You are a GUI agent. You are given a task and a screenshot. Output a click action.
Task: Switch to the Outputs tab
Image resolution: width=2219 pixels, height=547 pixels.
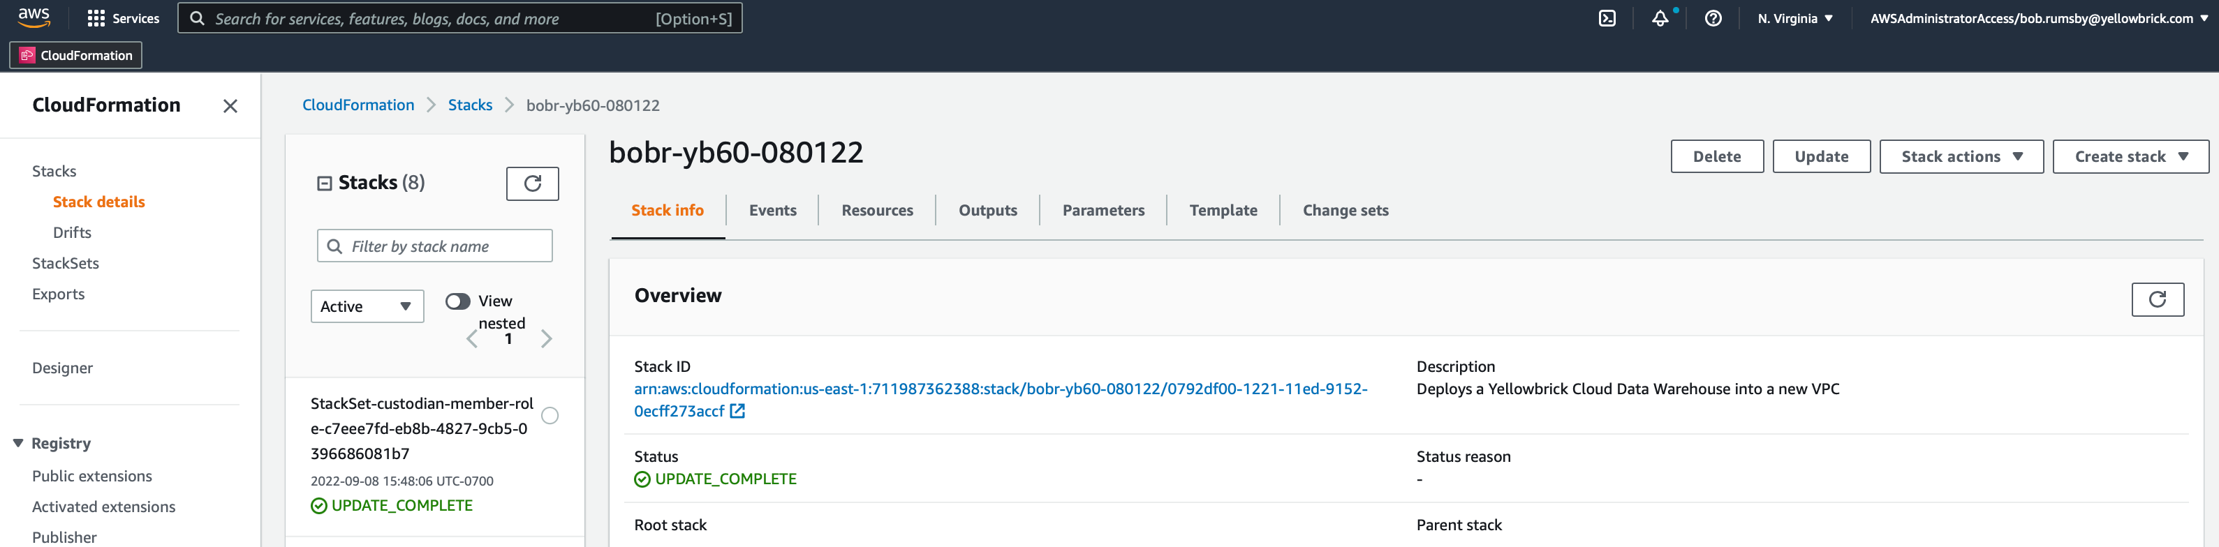[987, 210]
